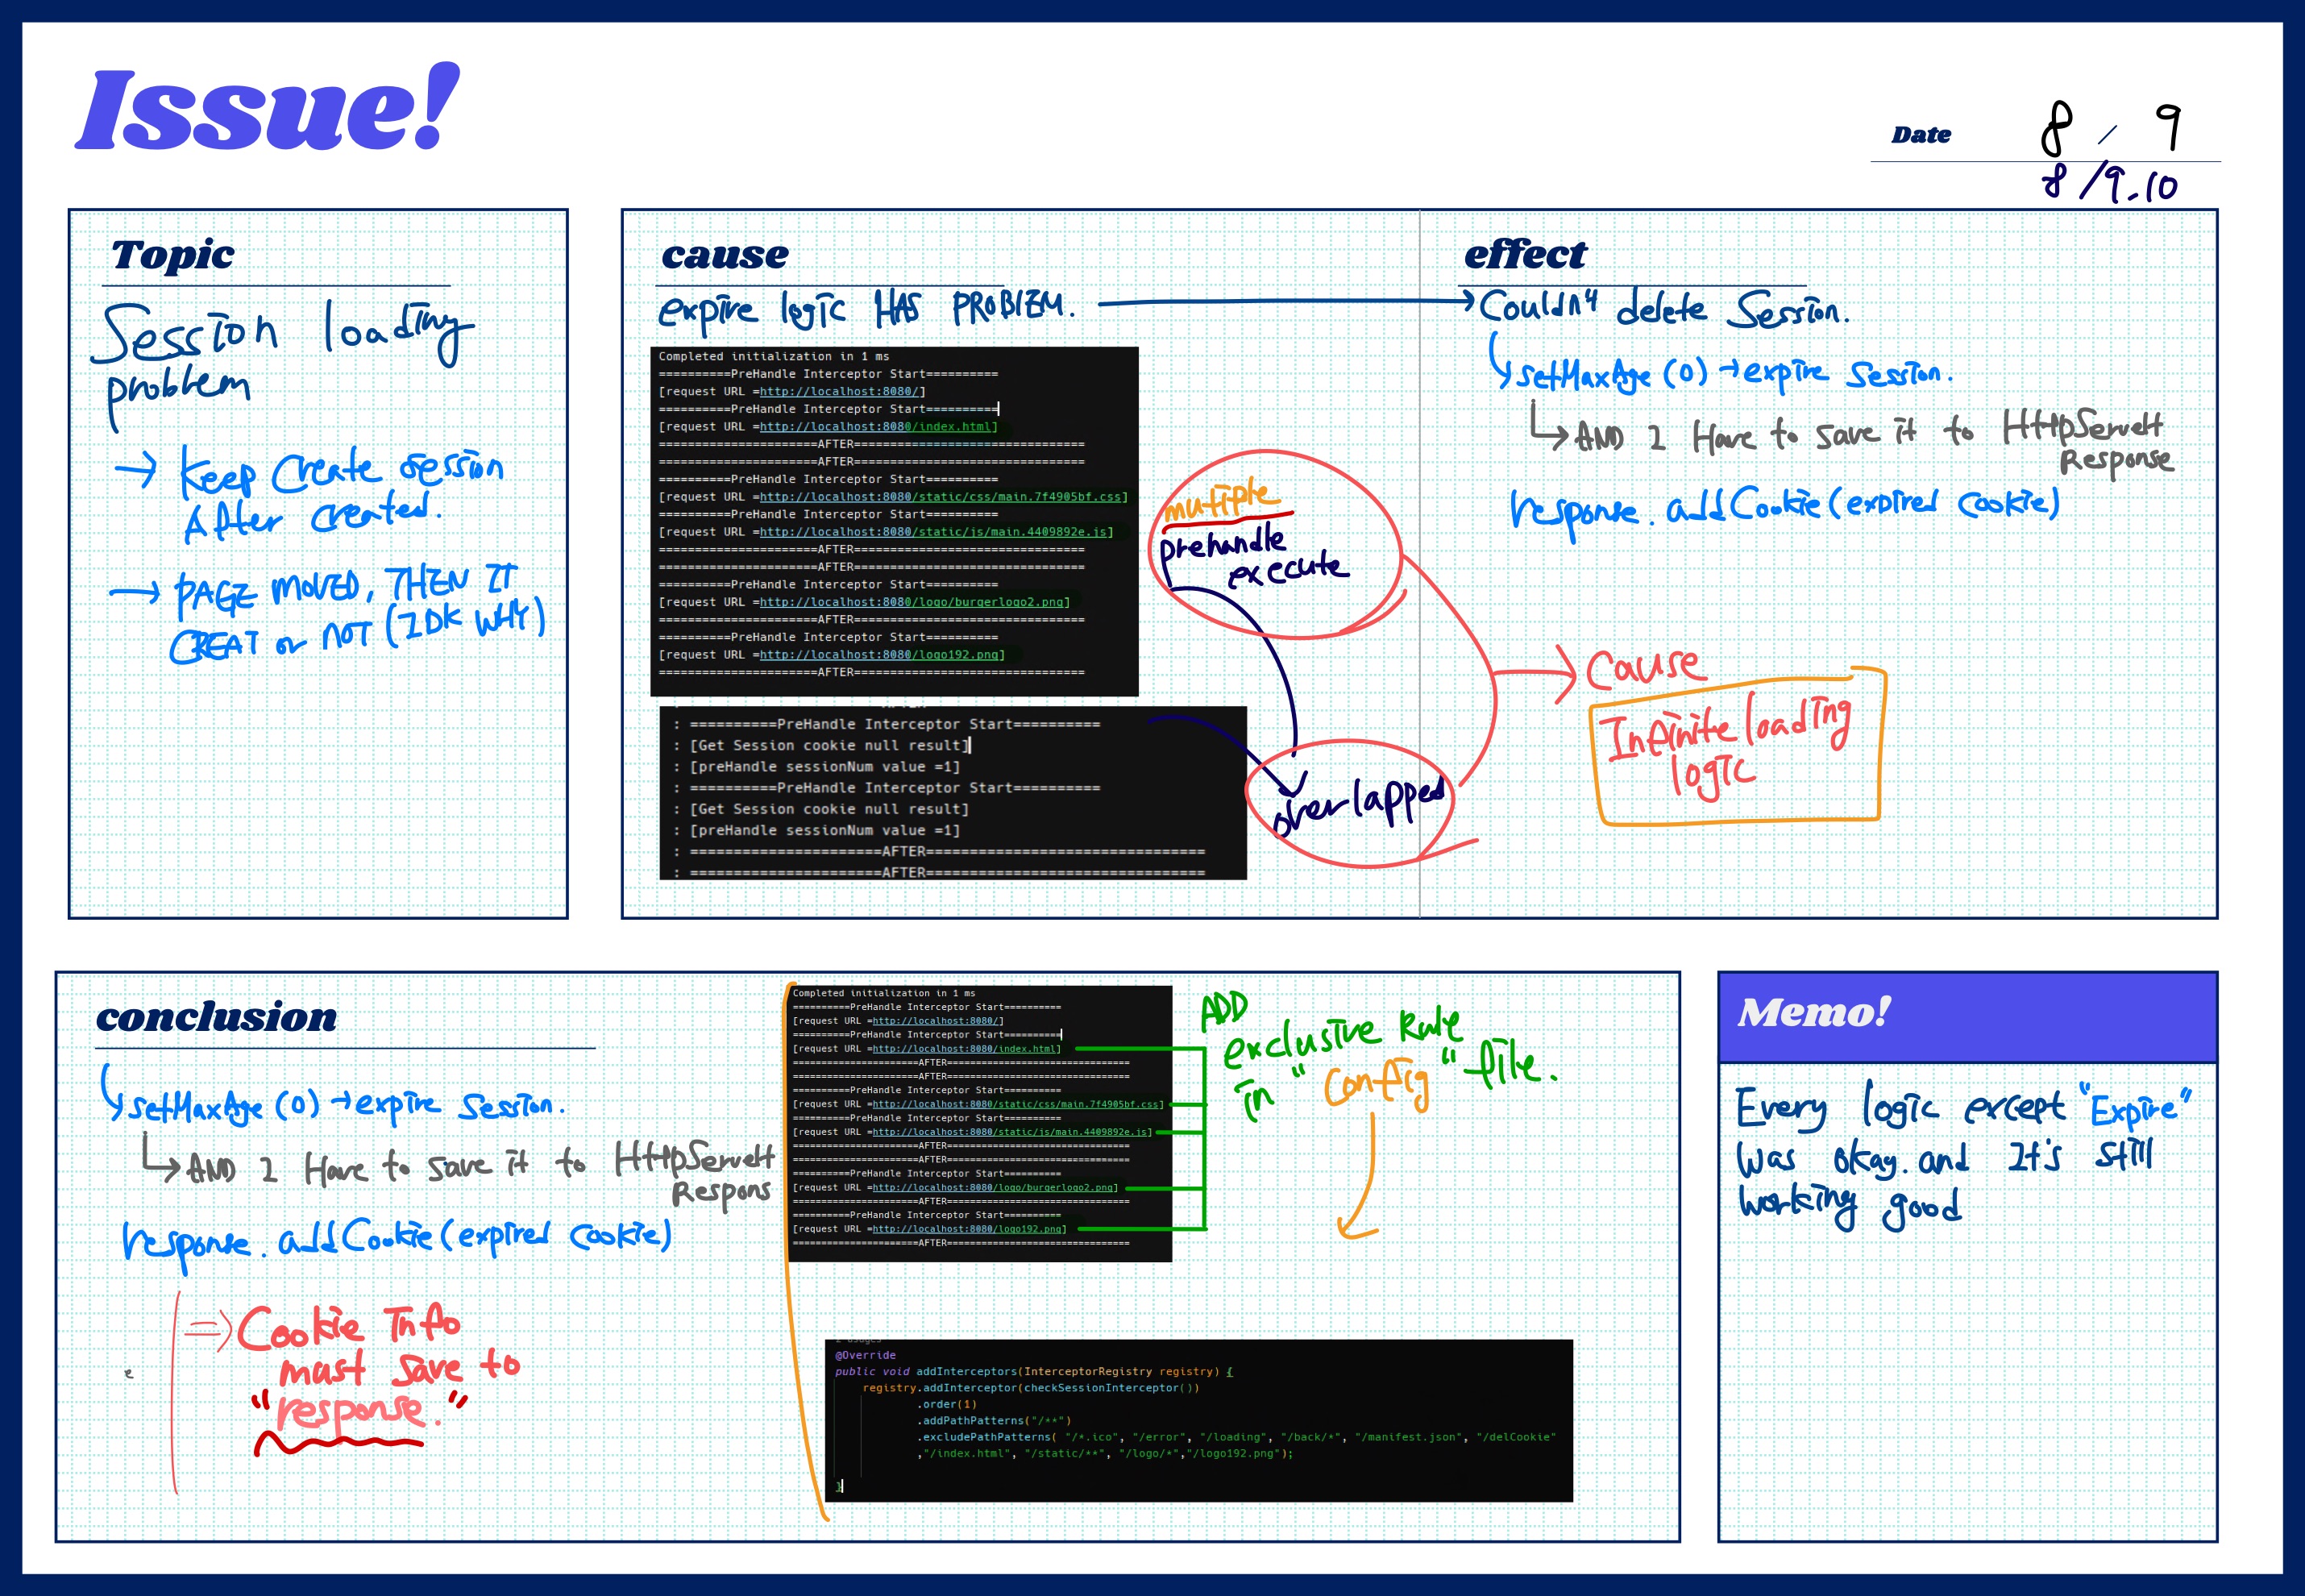This screenshot has width=2305, height=1596.
Task: Click the Topic section heading
Action: [173, 254]
